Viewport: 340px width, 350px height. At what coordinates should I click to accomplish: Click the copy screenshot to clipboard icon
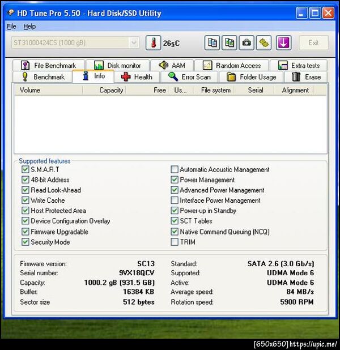(x=229, y=42)
